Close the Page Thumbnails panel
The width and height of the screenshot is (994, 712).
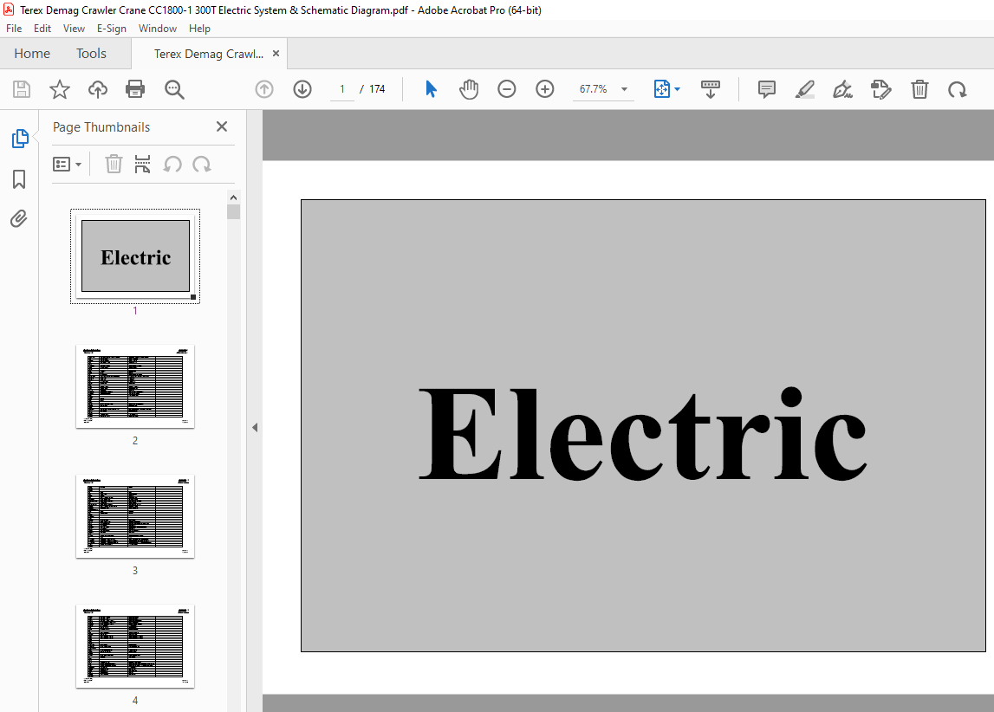tap(222, 126)
